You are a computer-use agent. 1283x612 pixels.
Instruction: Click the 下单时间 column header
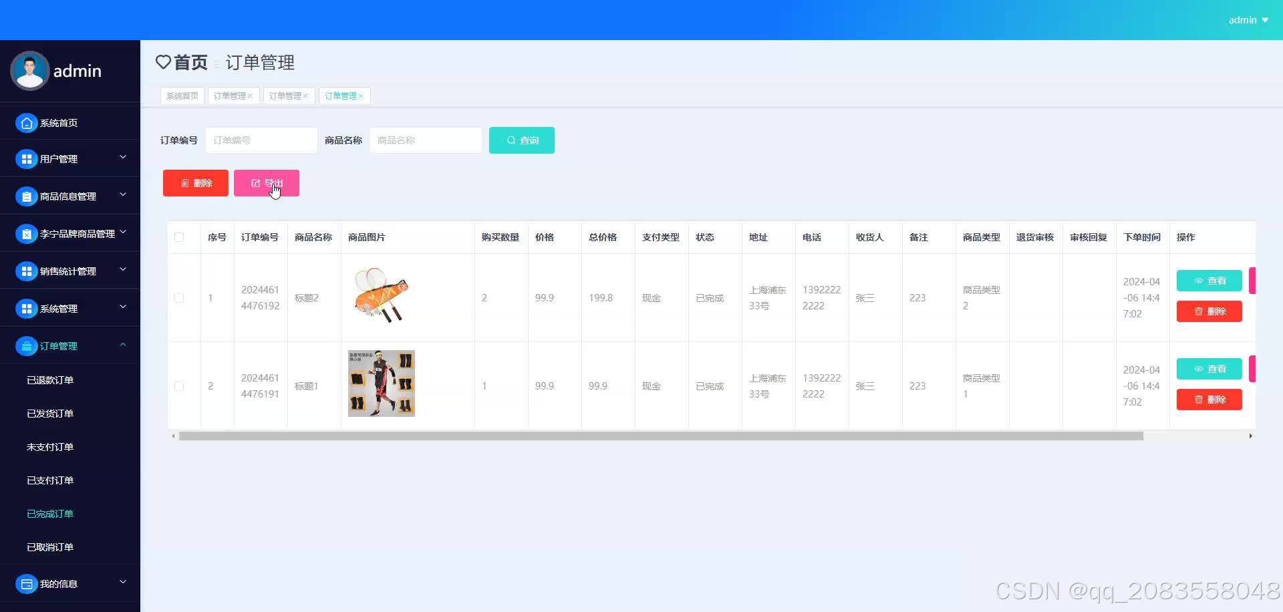[x=1142, y=237]
